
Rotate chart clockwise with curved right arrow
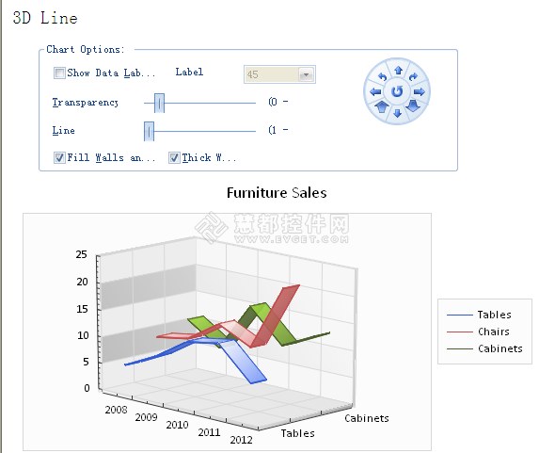point(413,76)
